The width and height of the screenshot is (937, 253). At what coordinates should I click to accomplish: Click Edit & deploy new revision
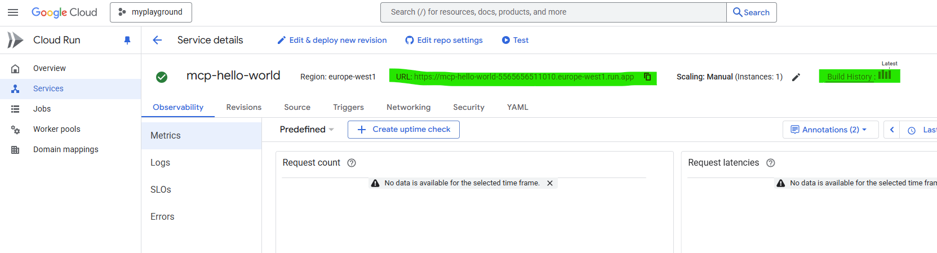click(x=332, y=40)
